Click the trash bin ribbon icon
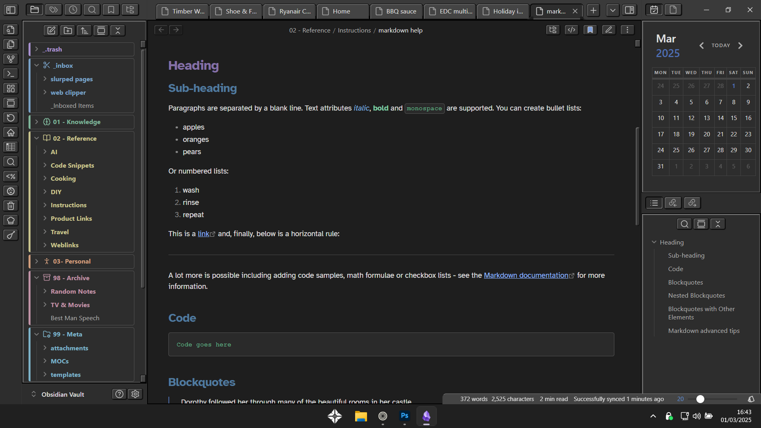The width and height of the screenshot is (761, 428). (11, 206)
